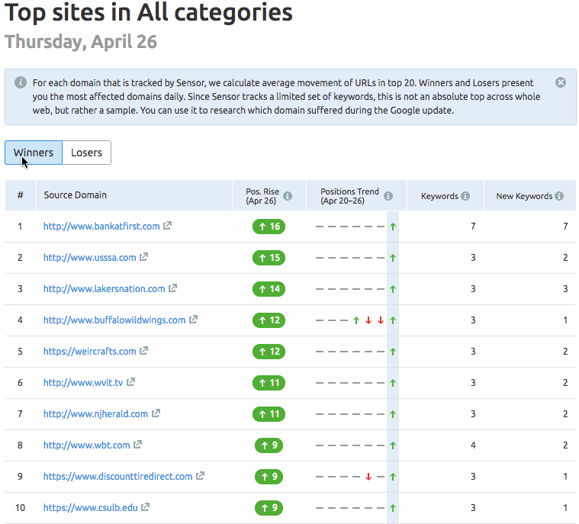Open external link icon next to wvlt.tv

[131, 383]
